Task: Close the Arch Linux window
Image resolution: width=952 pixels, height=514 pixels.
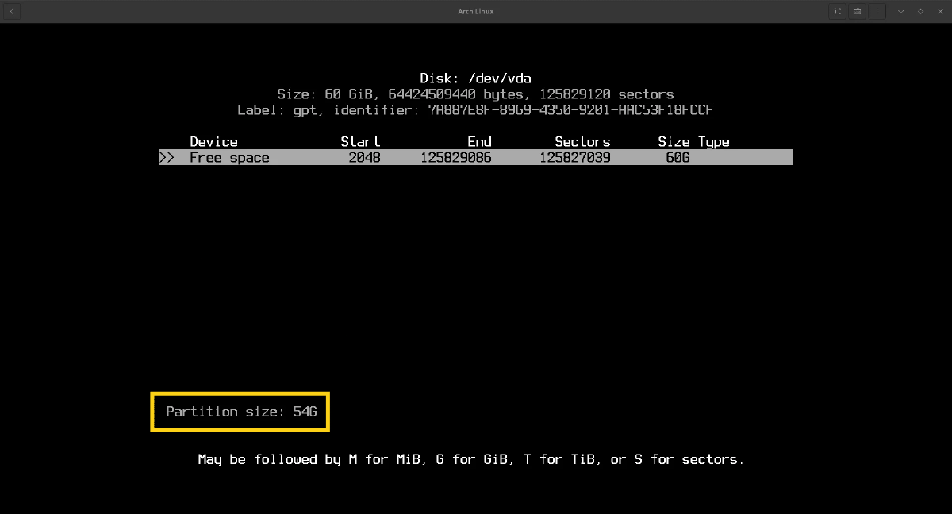Action: 940,11
